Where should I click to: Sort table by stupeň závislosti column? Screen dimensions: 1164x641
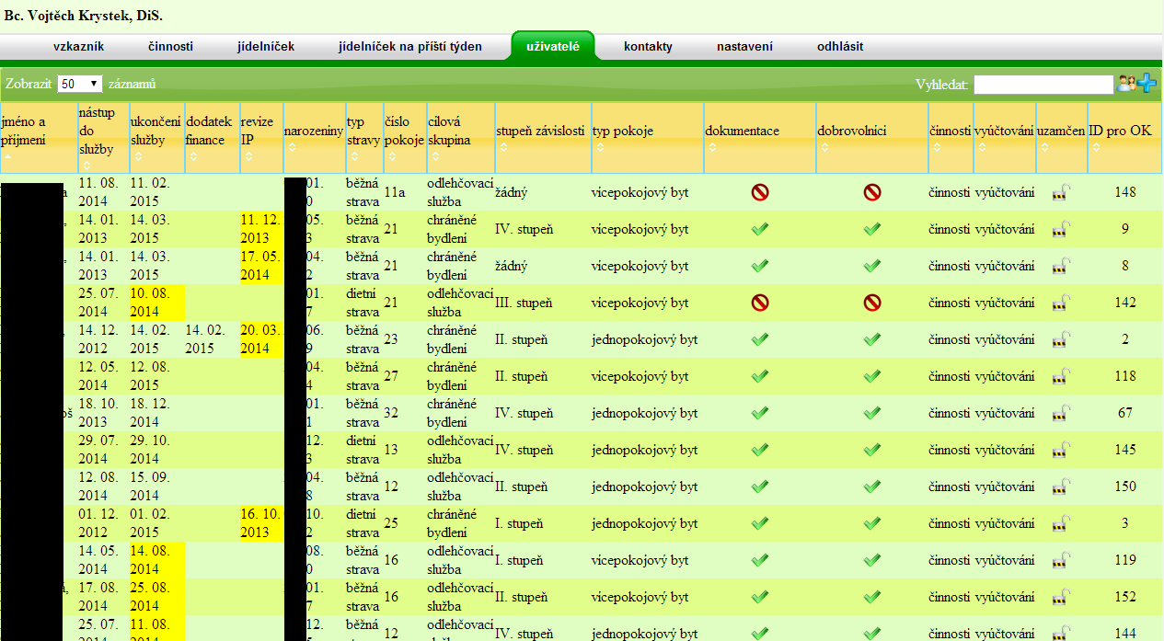click(541, 138)
